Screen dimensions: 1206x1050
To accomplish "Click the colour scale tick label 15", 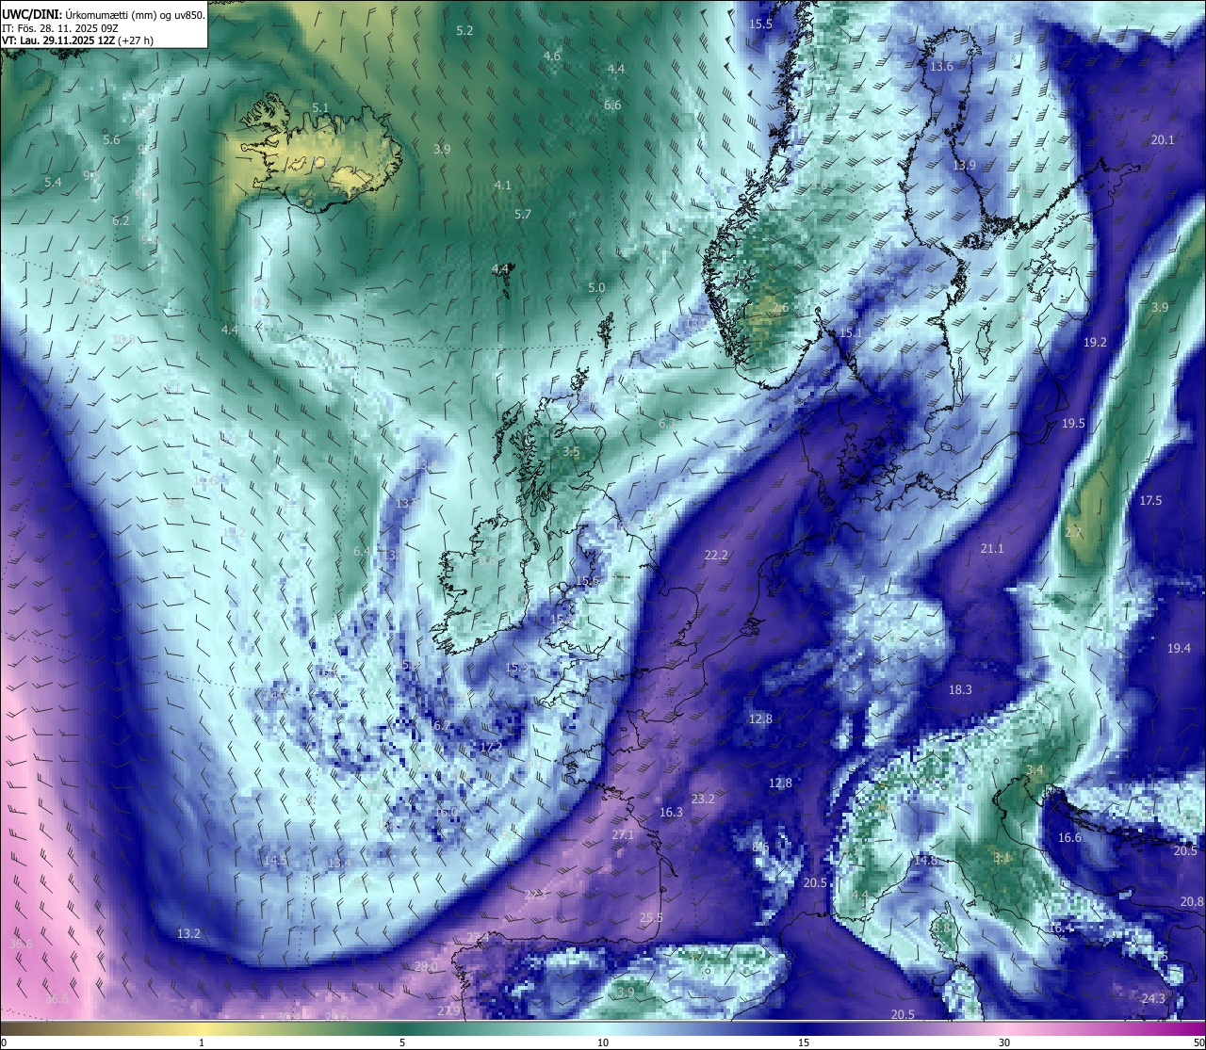I will [804, 1042].
